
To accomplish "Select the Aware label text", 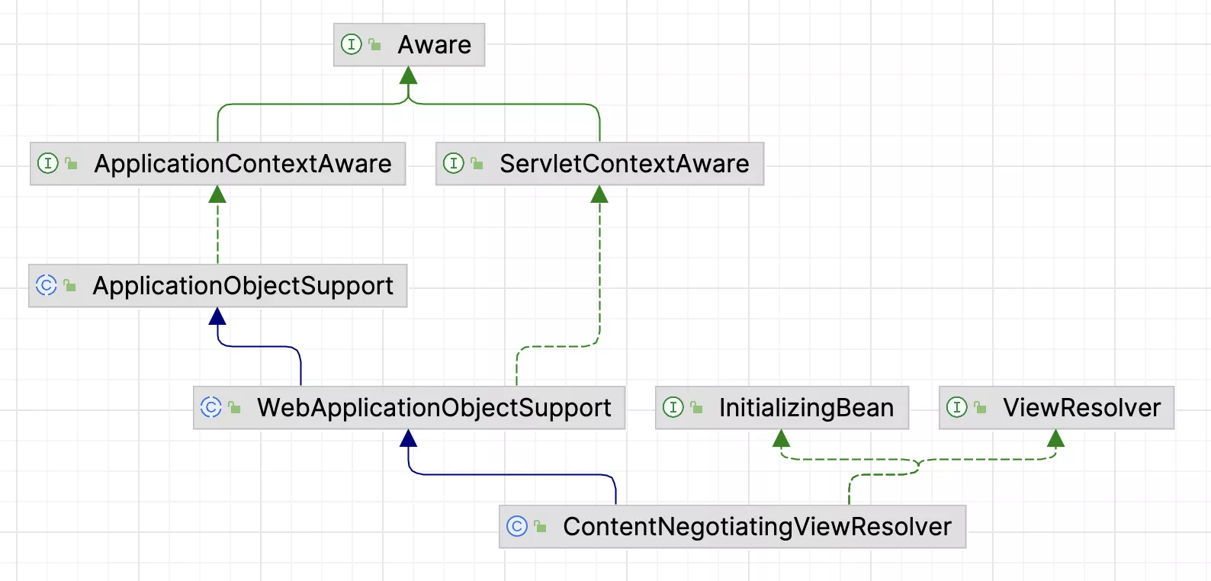I will click(x=435, y=45).
